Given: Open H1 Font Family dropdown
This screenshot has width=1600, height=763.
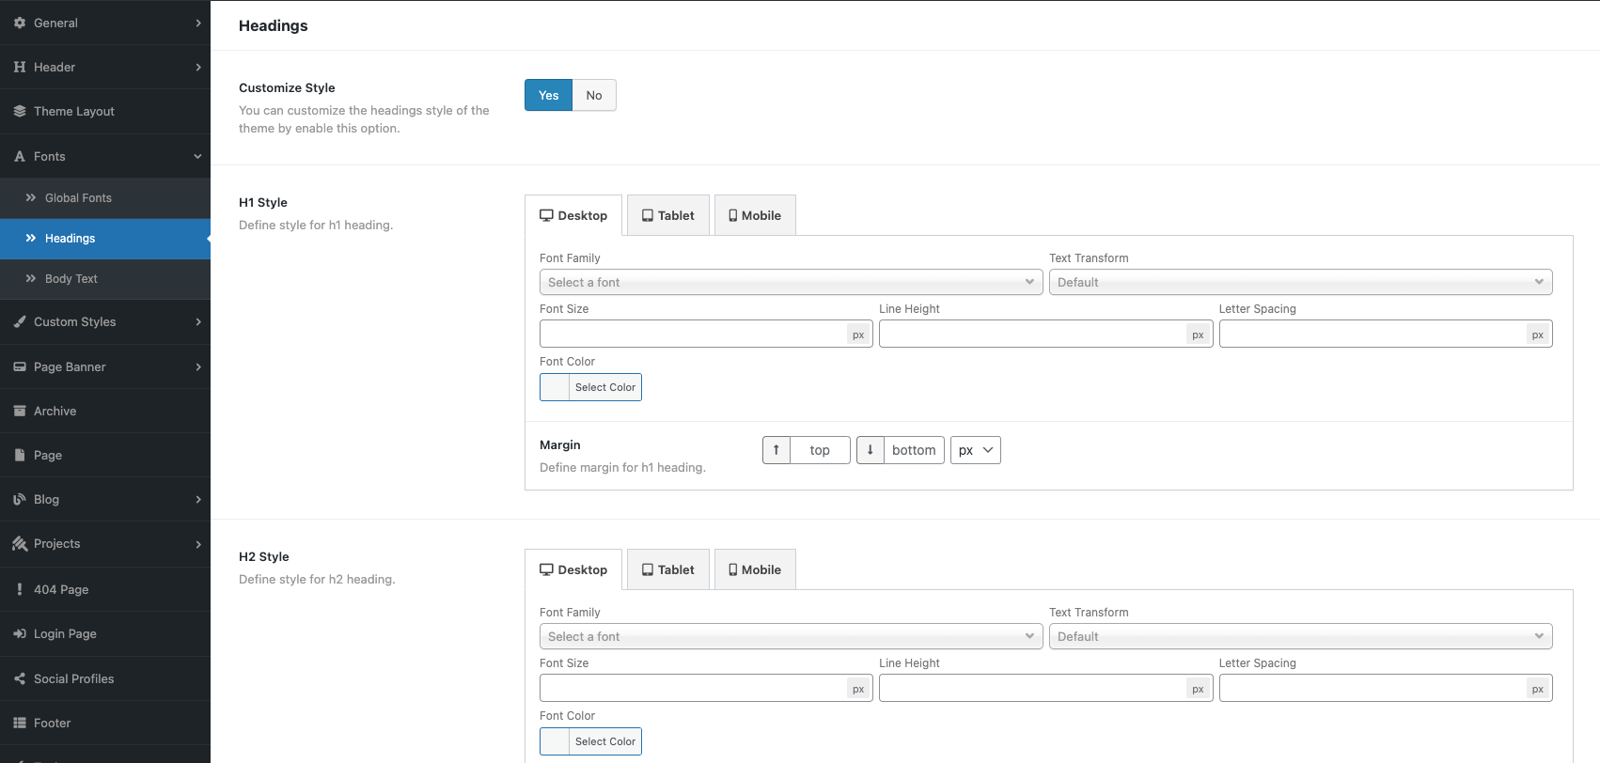Looking at the screenshot, I should point(791,282).
